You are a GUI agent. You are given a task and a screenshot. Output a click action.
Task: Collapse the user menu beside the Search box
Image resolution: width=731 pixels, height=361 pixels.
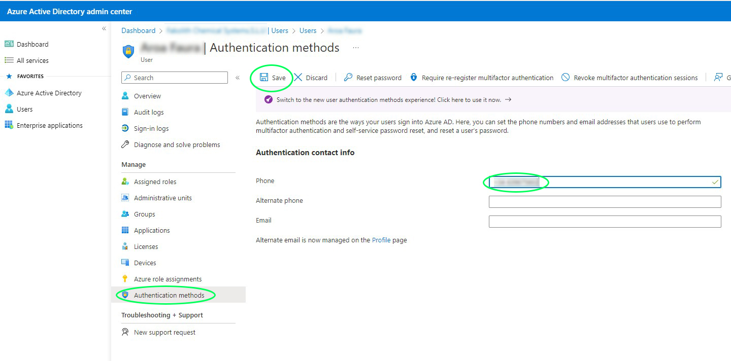coord(238,78)
